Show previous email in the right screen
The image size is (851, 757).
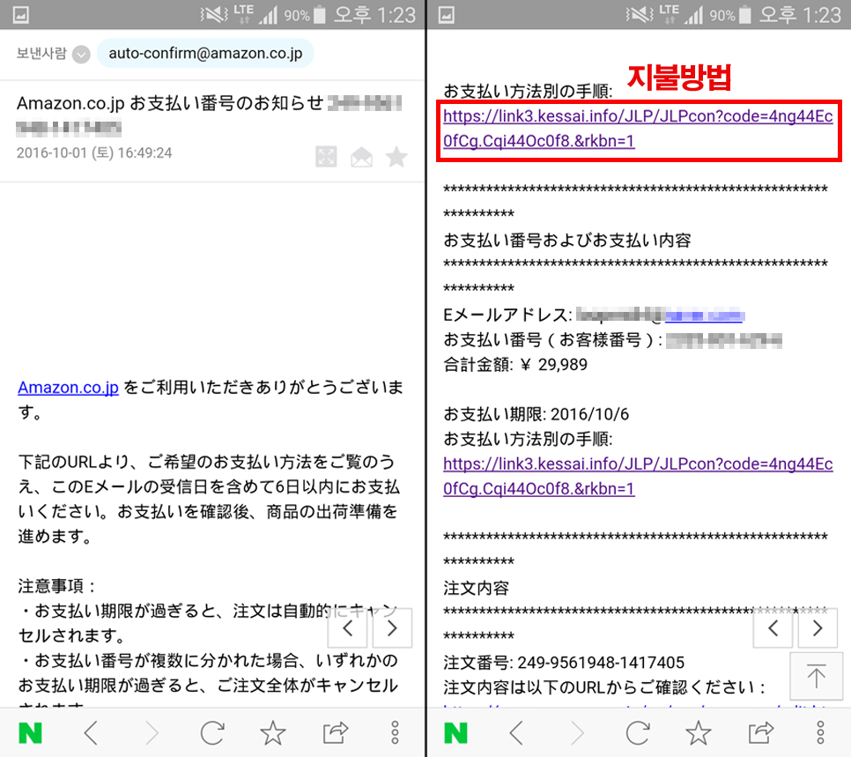[x=773, y=628]
